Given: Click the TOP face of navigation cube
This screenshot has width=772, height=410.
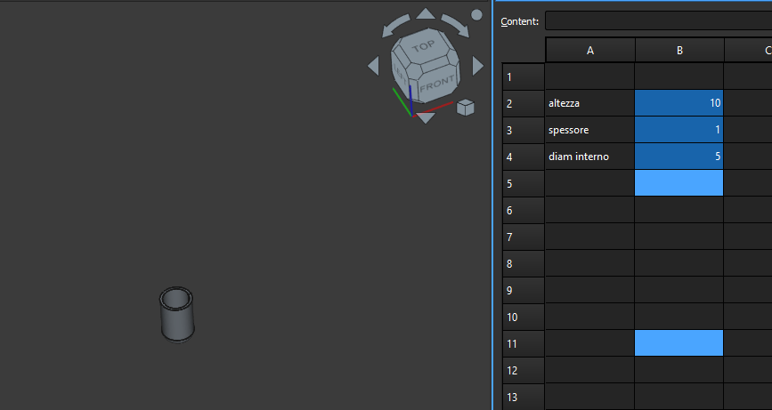Looking at the screenshot, I should pos(423,46).
